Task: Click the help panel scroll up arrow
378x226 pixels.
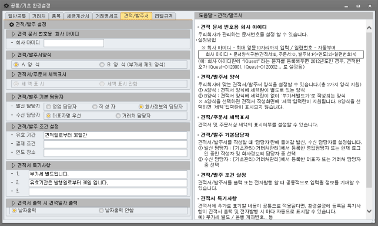Action: click(x=369, y=28)
